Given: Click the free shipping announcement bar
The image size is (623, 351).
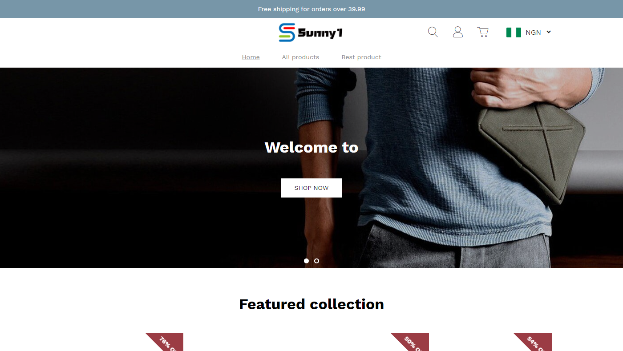Looking at the screenshot, I should click(x=311, y=9).
